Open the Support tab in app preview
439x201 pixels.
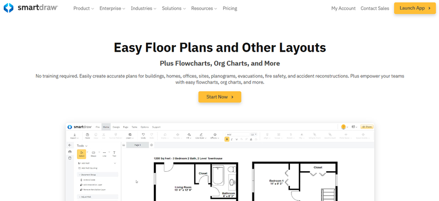pos(156,127)
